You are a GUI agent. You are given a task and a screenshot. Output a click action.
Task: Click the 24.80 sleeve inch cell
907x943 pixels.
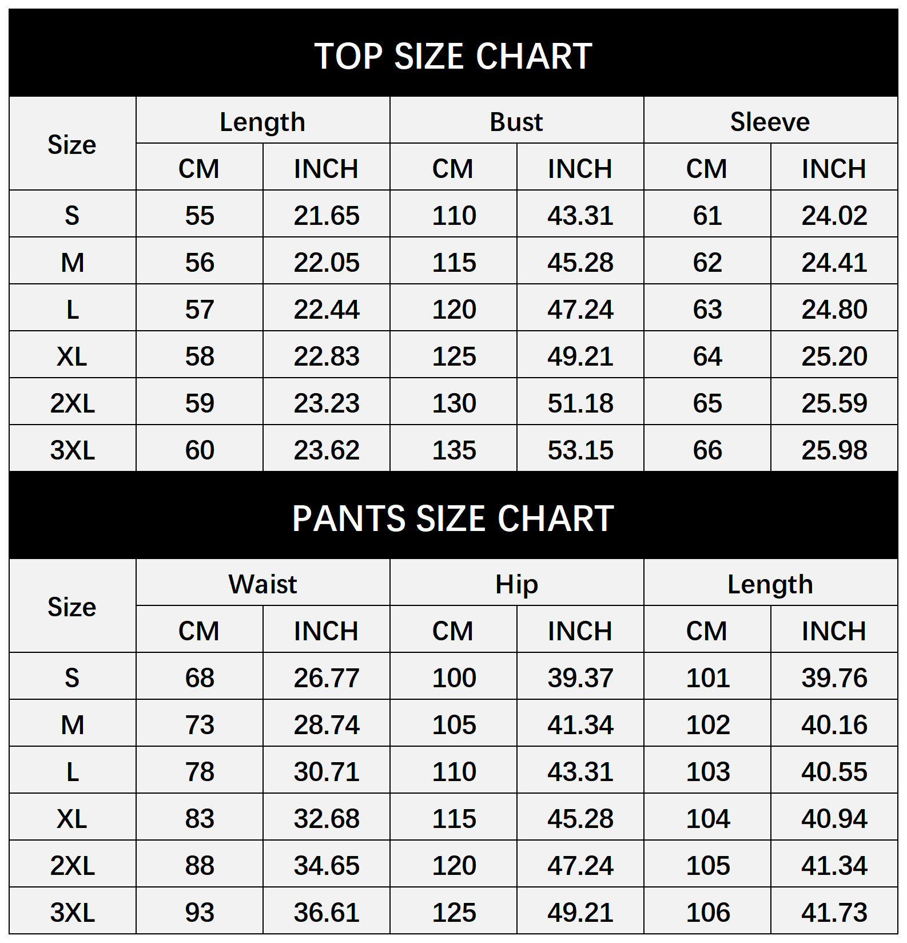click(834, 310)
